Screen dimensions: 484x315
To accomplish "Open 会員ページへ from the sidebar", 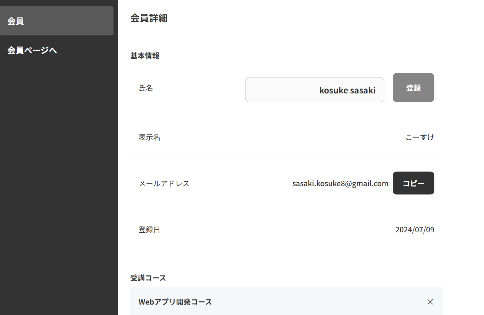I will click(32, 50).
